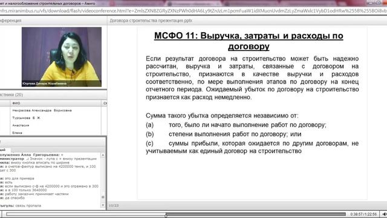Select participant Анастасия in the list
This screenshot has height=218, width=387.
coord(21,125)
